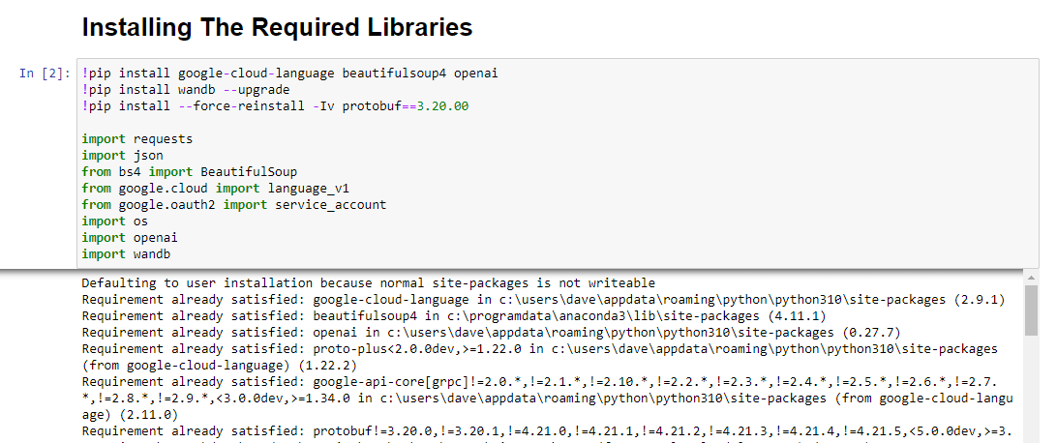Click the blank line between pip and imports
Image resolution: width=1057 pixels, height=443 pixels.
(x=290, y=123)
